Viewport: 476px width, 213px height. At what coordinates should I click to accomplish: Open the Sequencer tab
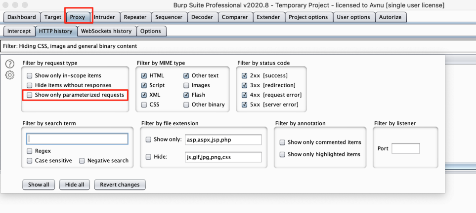coord(169,17)
